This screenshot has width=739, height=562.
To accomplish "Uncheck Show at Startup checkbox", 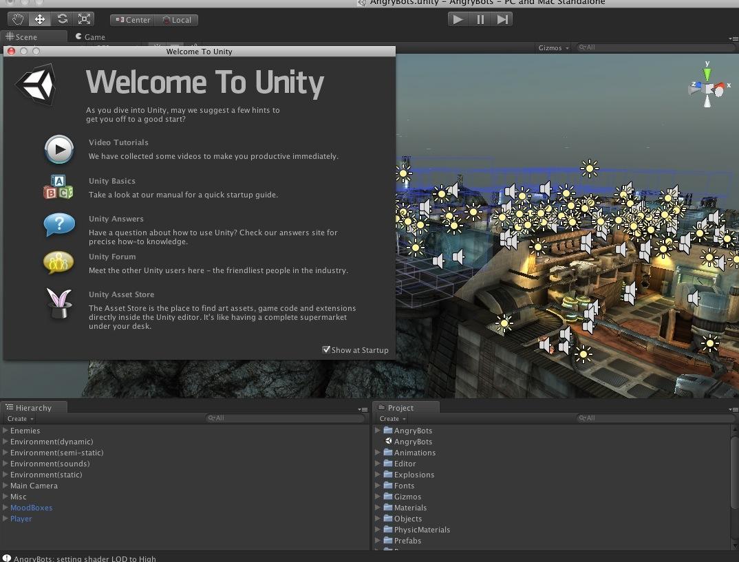I will tap(326, 349).
